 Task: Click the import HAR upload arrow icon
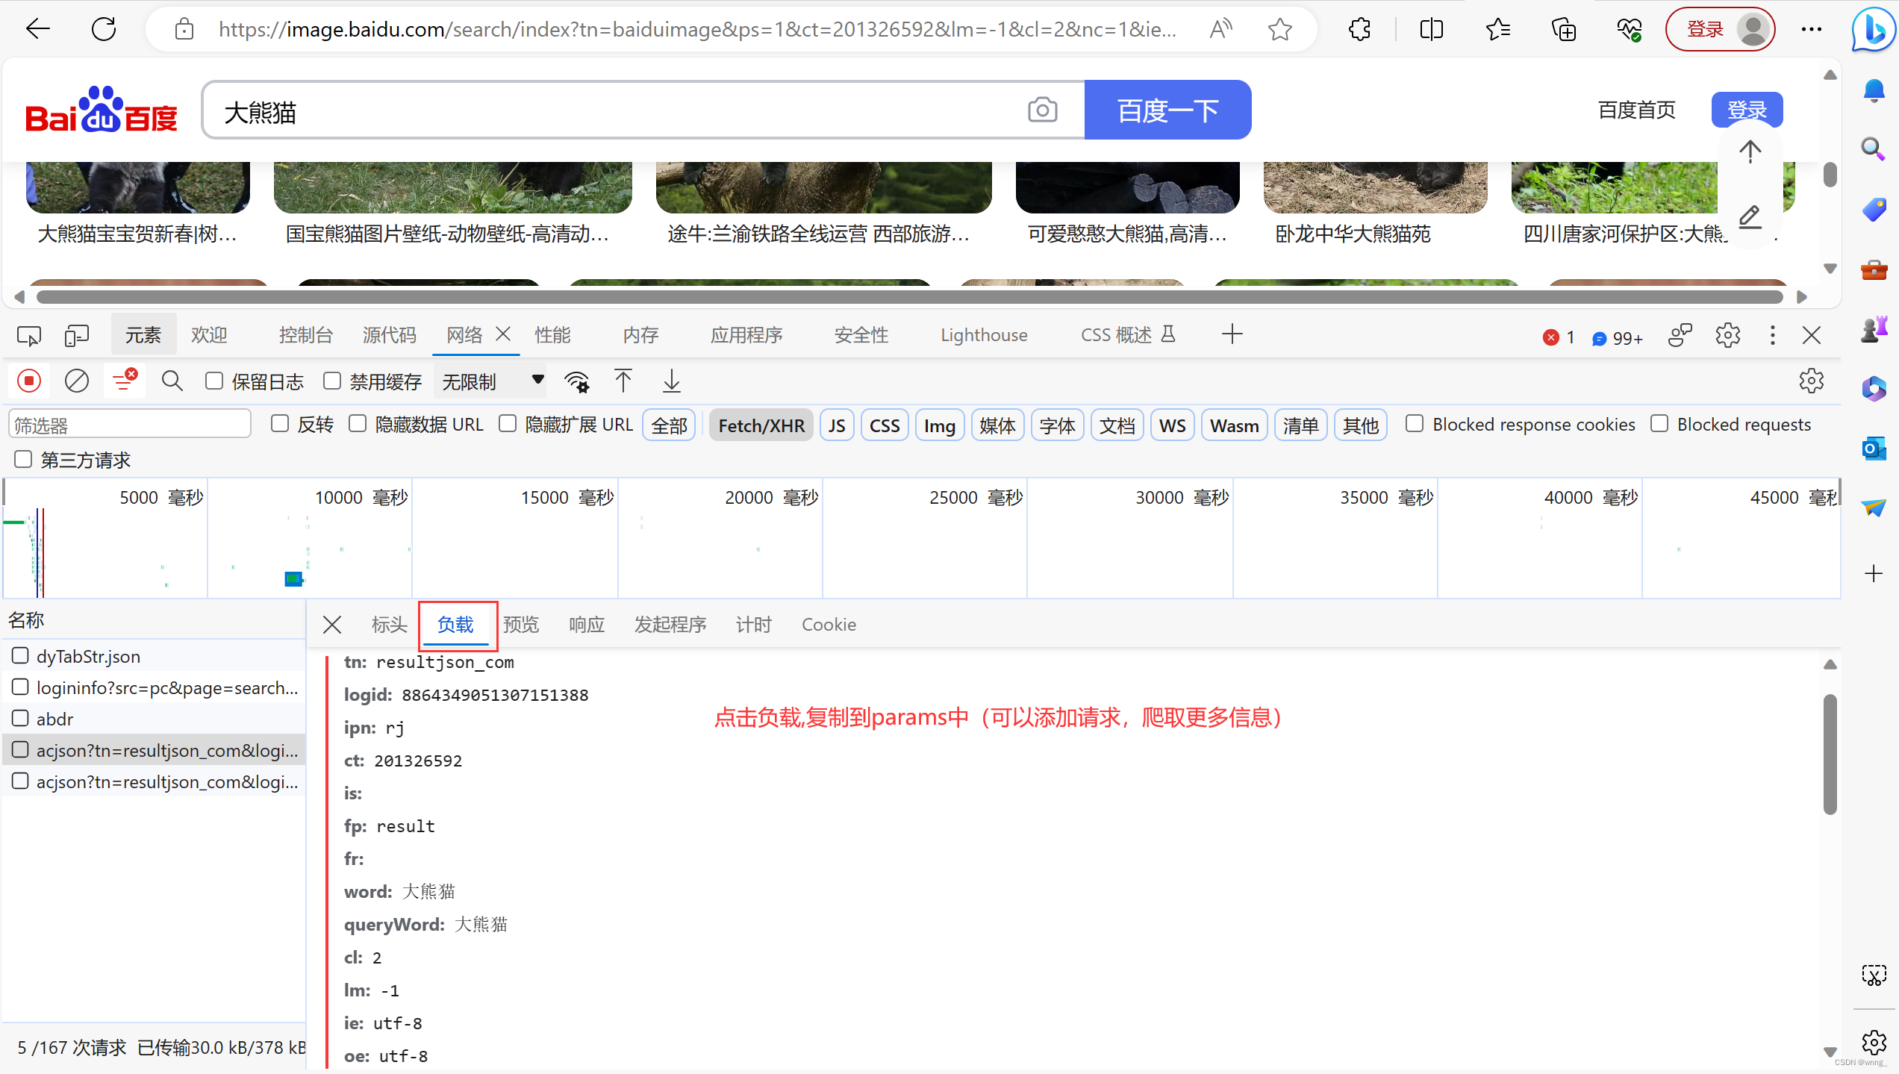623,381
